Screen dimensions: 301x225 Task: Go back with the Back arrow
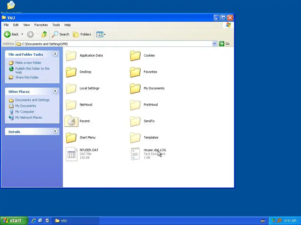coord(11,35)
